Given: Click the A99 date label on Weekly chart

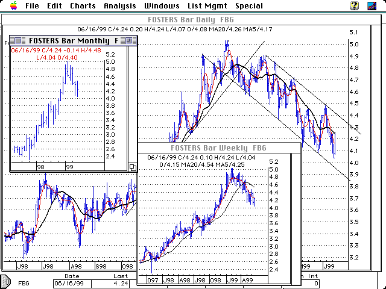Looking at the screenshot, I should pos(247,280).
